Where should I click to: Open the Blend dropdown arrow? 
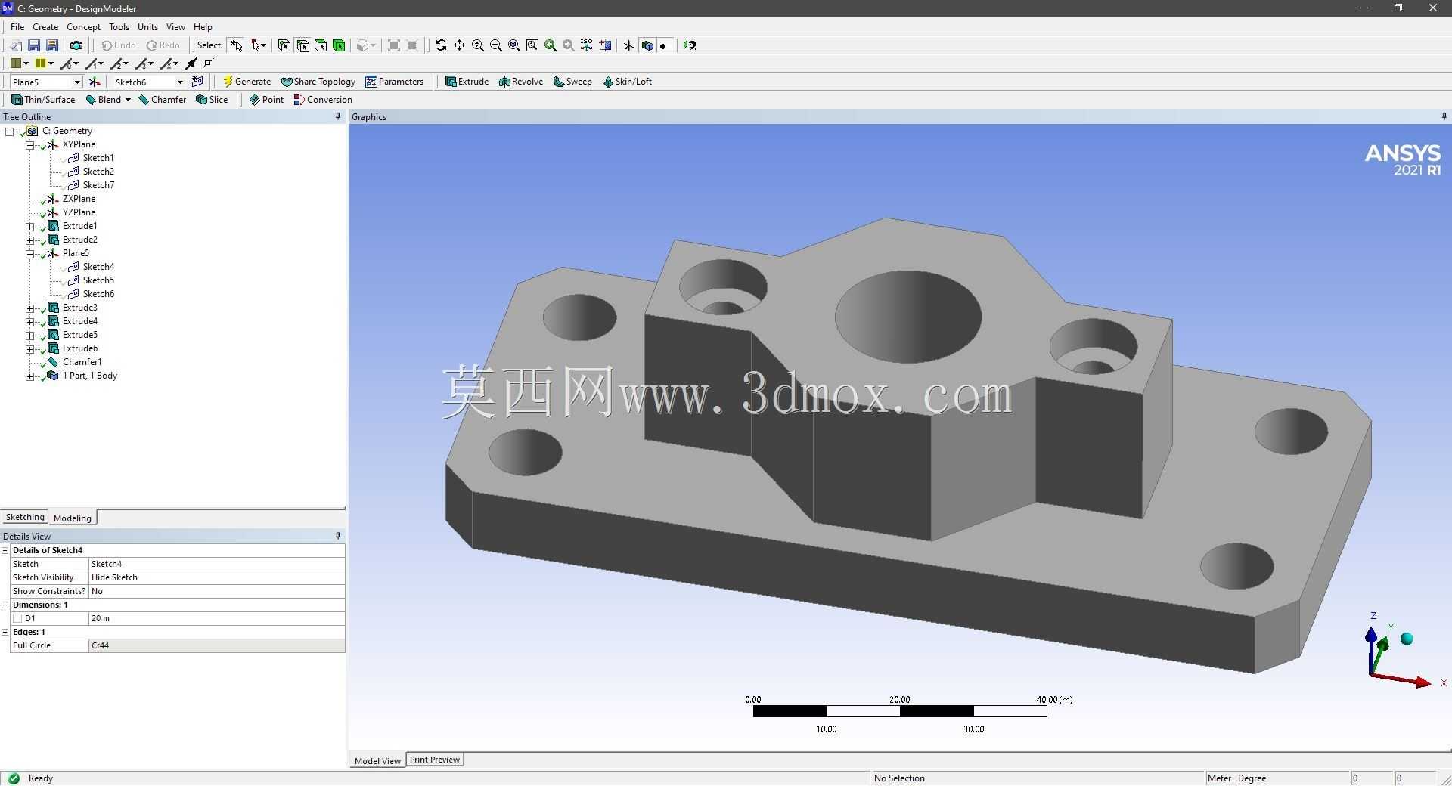128,100
